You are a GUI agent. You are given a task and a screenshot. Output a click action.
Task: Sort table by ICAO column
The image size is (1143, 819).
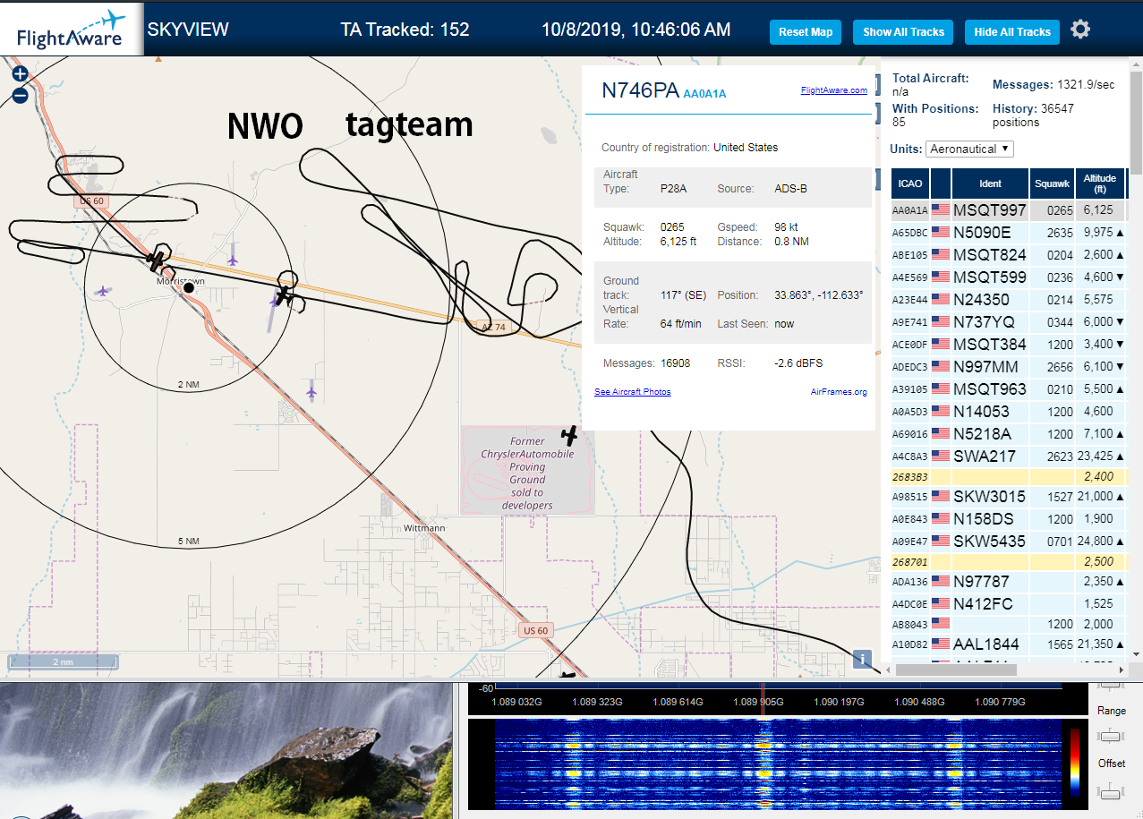pos(909,183)
